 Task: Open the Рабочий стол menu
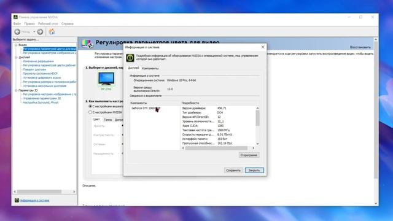tap(48, 23)
